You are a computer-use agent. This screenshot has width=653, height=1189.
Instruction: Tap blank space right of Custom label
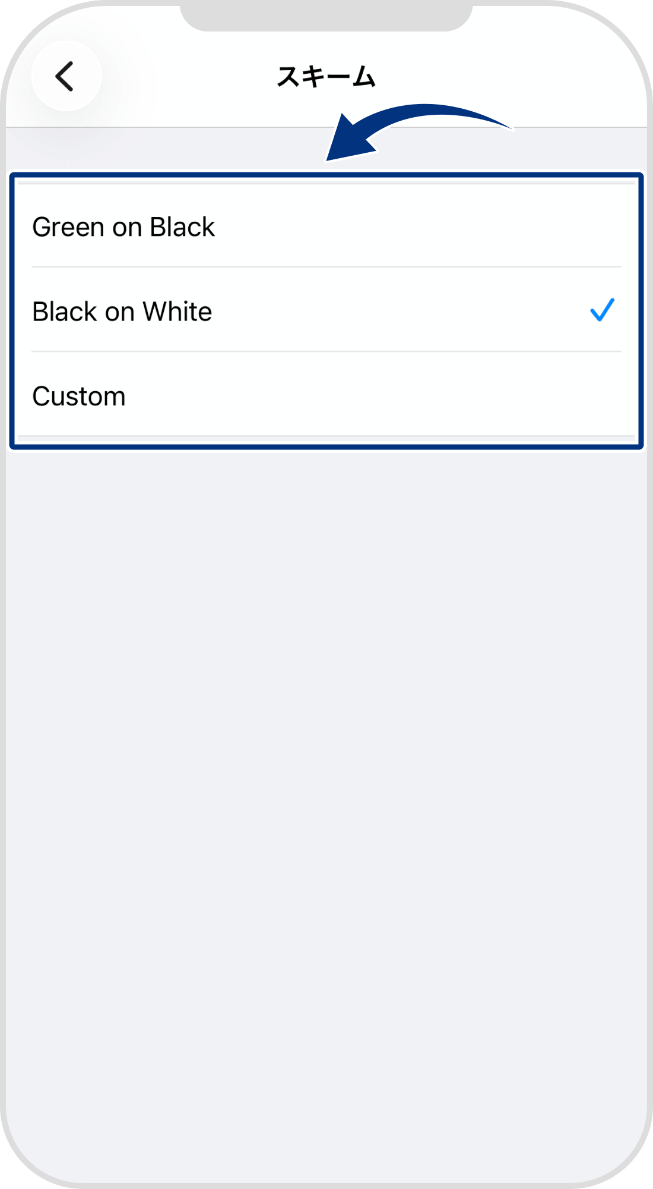click(x=386, y=397)
